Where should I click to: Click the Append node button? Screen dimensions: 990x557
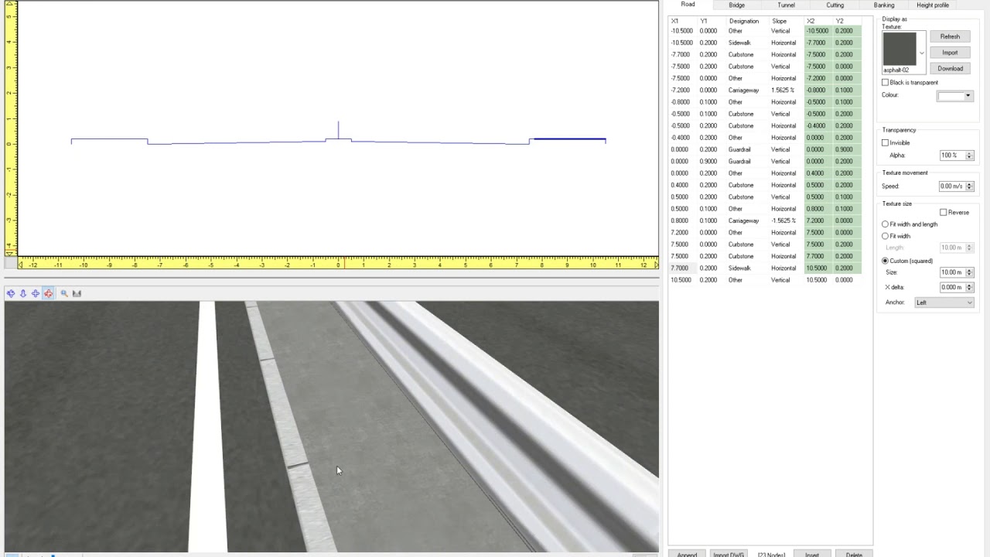[687, 554]
